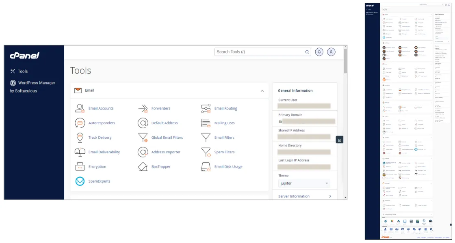
Task: Click the Forwarders icon
Action: pyautogui.click(x=143, y=108)
